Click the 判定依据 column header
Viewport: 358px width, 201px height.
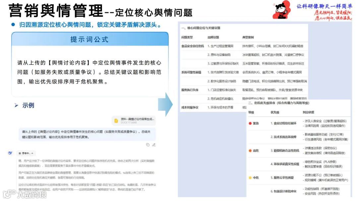coord(309,112)
